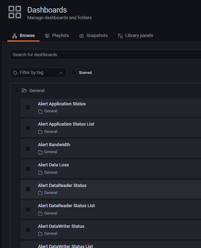The height and width of the screenshot is (248, 201).
Task: Open the Alert Bandwidth dashboard
Action: (54, 144)
